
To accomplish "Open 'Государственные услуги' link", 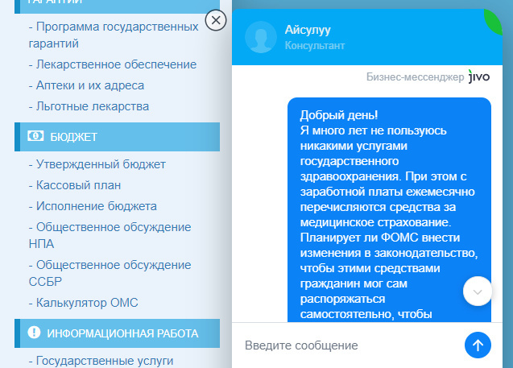I will (x=105, y=361).
